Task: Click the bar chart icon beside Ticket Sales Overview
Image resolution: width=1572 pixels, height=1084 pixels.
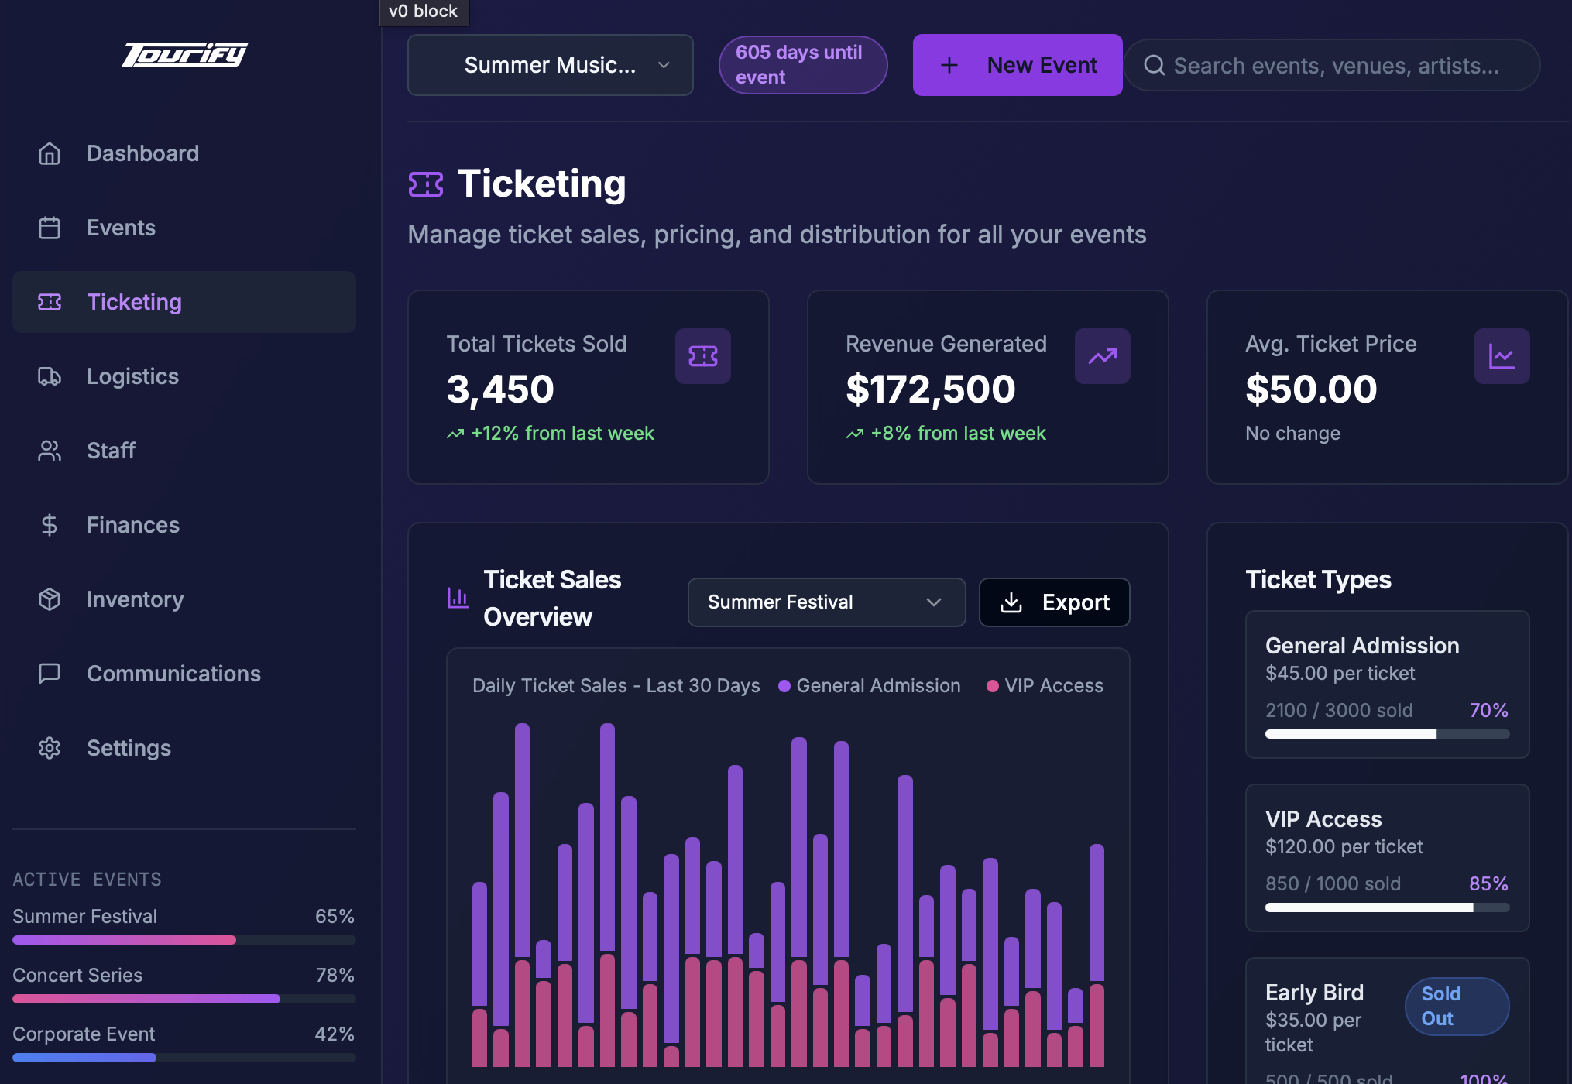Action: 458,598
